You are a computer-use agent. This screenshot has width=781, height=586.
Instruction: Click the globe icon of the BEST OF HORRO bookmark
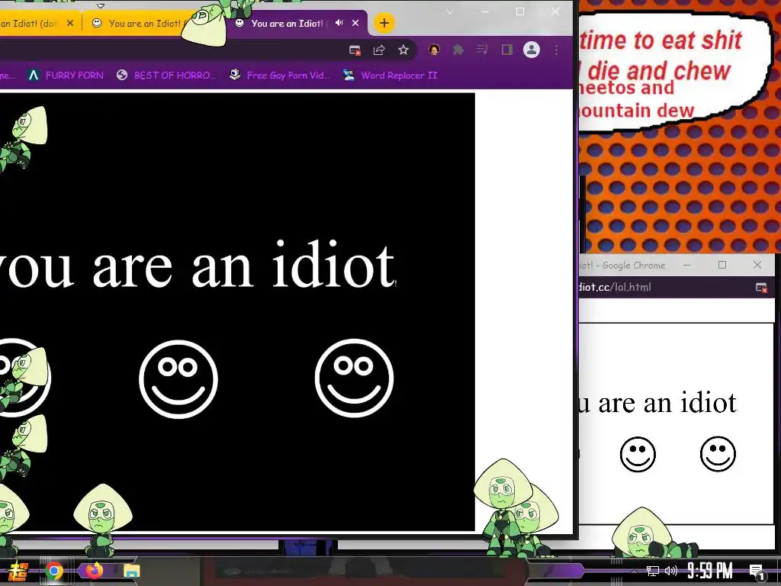pyautogui.click(x=122, y=76)
